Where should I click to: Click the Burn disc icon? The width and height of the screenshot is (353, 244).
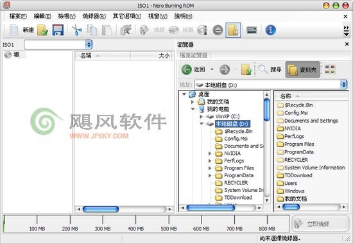pos(144,30)
